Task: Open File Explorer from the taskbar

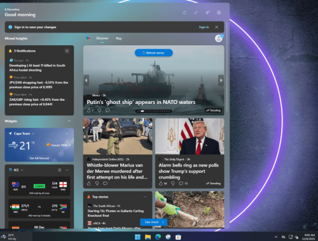Action: point(148,237)
